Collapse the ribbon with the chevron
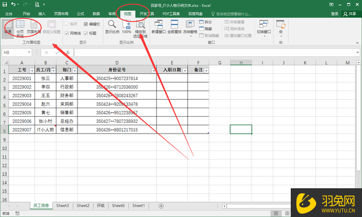Image resolution: width=362 pixels, height=217 pixels. (x=357, y=43)
